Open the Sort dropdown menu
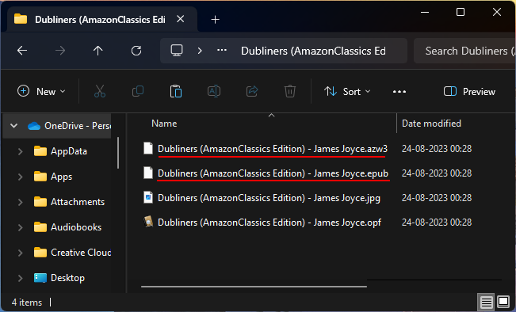 coord(347,91)
